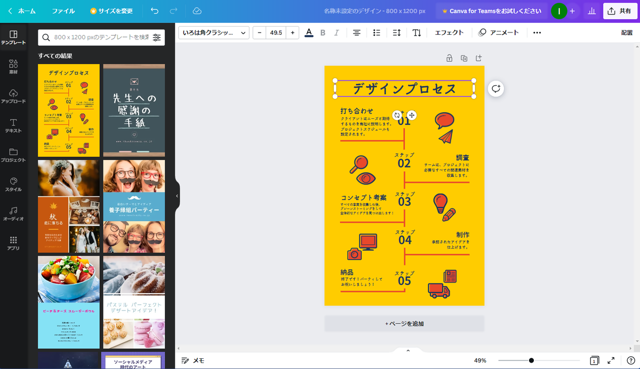
Task: Click the green account avatar
Action: coord(559,11)
